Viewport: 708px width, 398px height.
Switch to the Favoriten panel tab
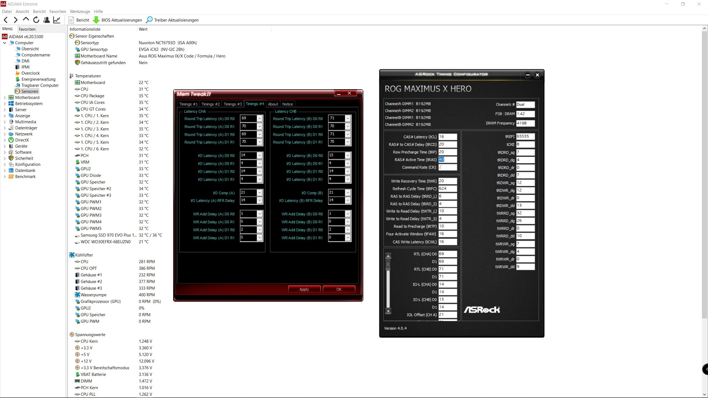point(27,29)
